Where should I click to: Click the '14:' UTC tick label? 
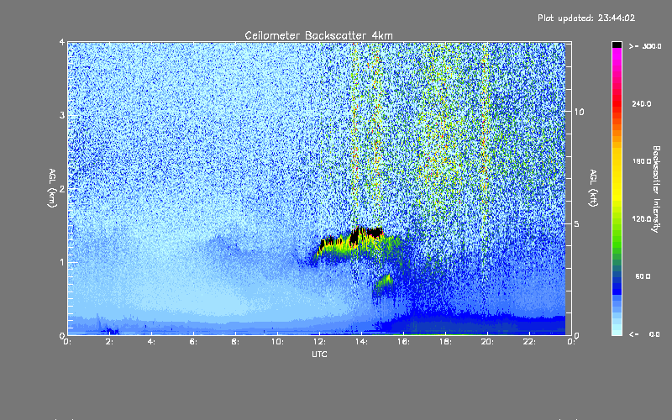361,342
